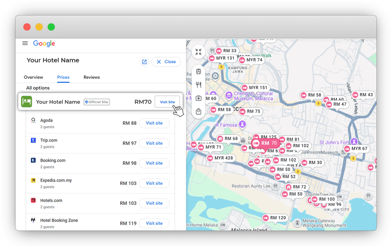Click the yellow macOS minimize button

coord(39,27)
